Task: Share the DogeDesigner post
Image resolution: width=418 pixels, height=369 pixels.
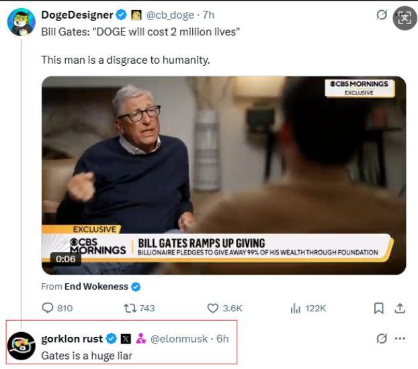Action: point(400,308)
